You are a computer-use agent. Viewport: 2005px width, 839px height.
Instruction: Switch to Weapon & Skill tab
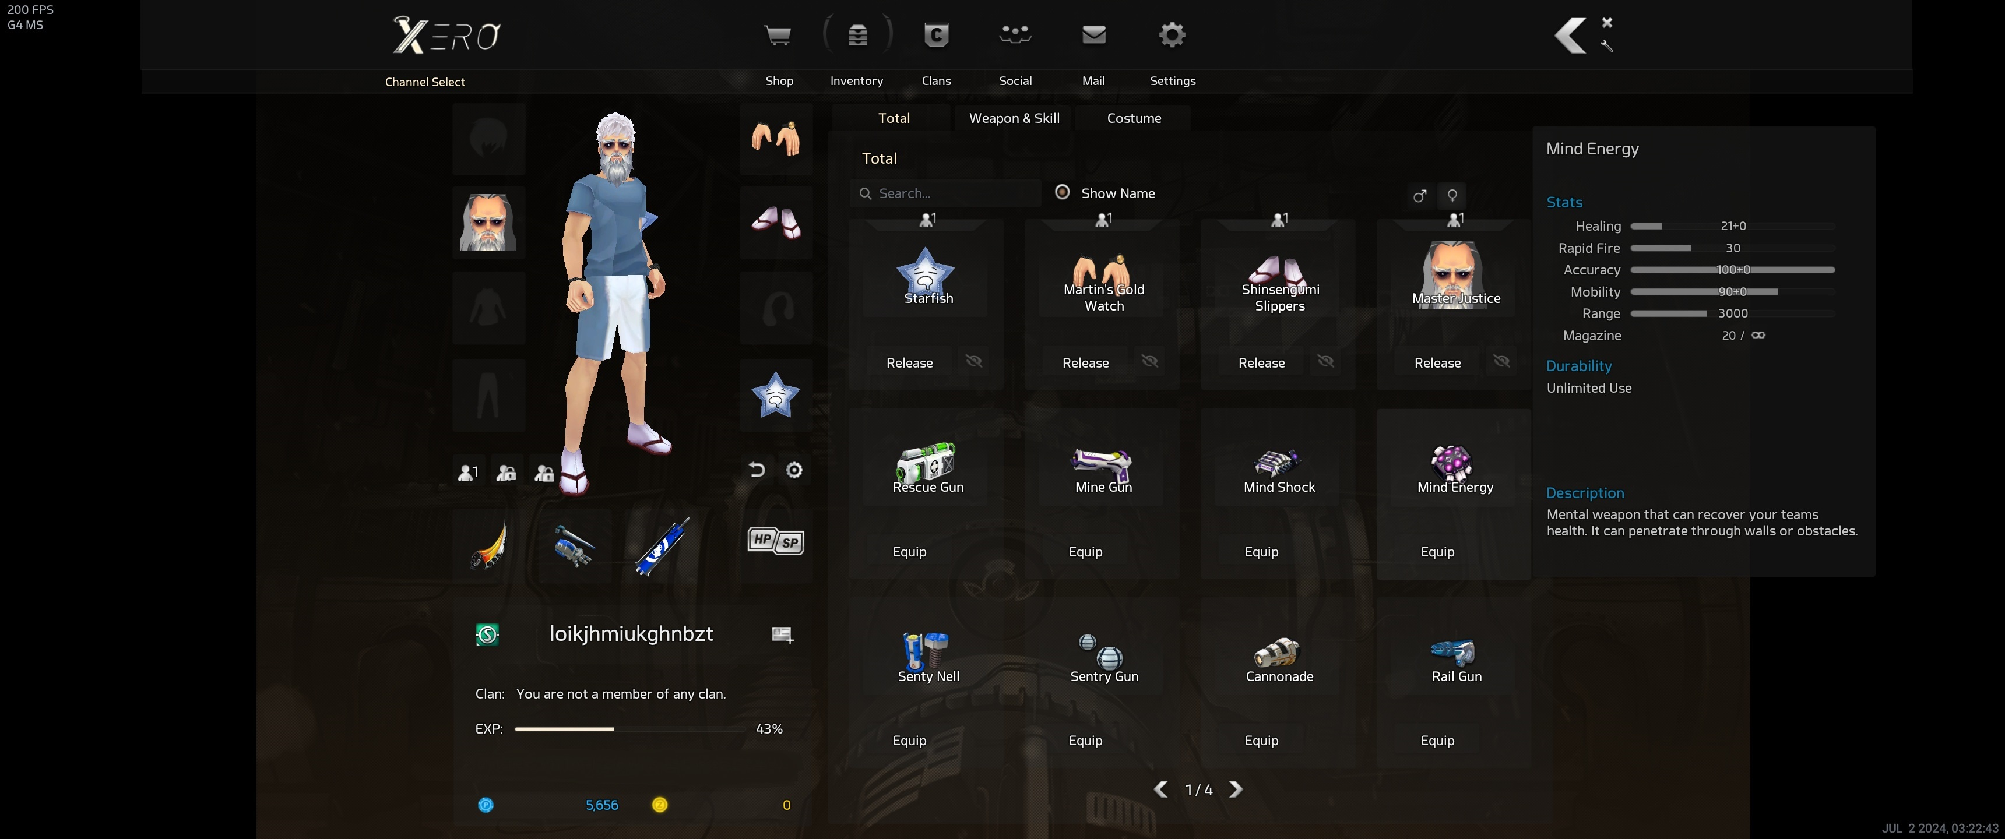click(1014, 118)
